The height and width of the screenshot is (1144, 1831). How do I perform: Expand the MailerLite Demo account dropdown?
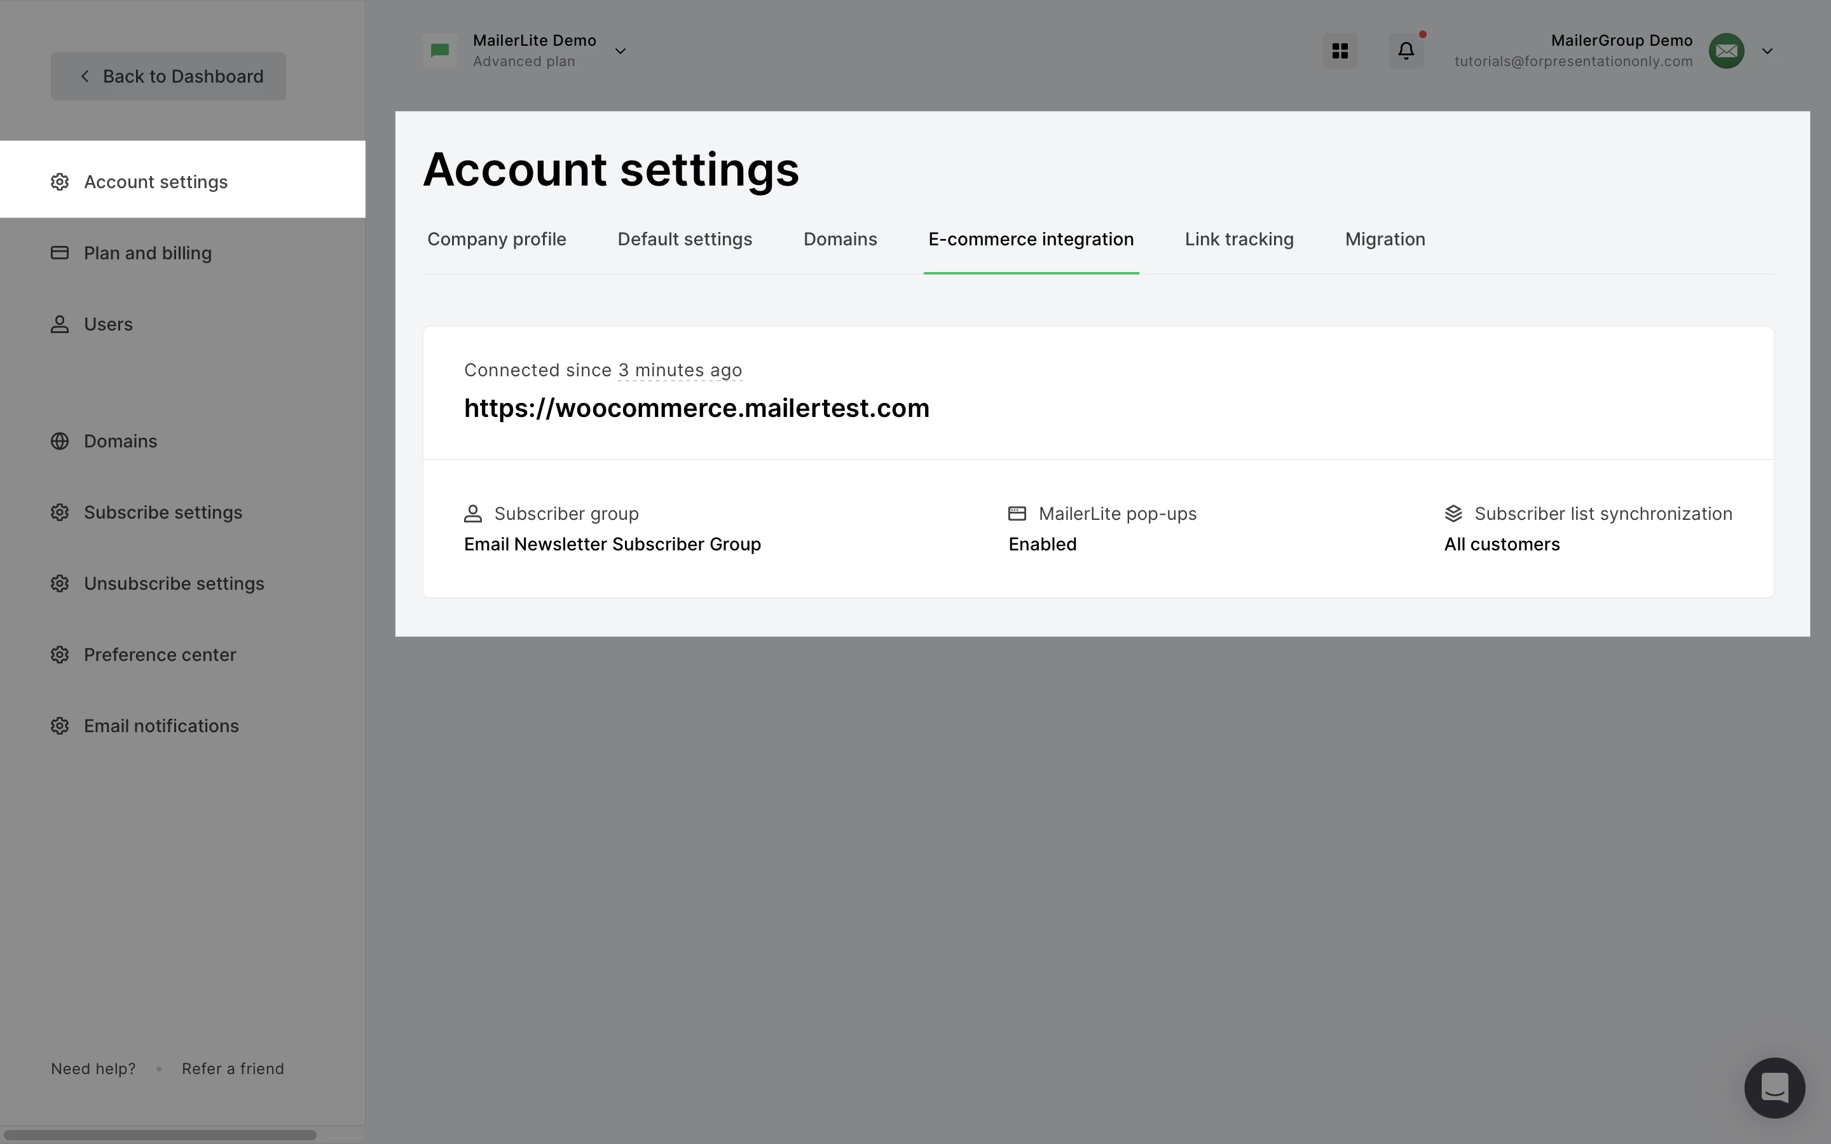click(x=620, y=51)
